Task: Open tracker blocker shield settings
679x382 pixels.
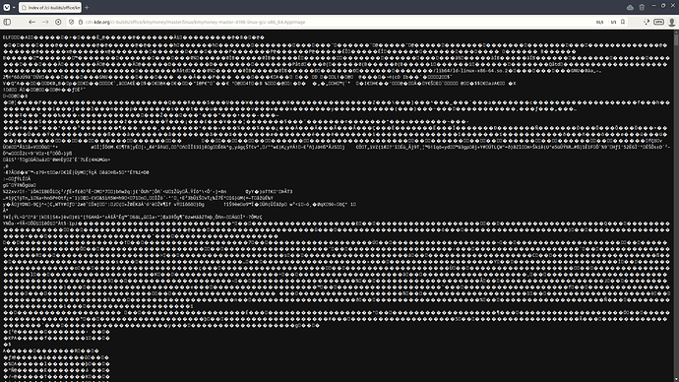Action: [x=72, y=22]
